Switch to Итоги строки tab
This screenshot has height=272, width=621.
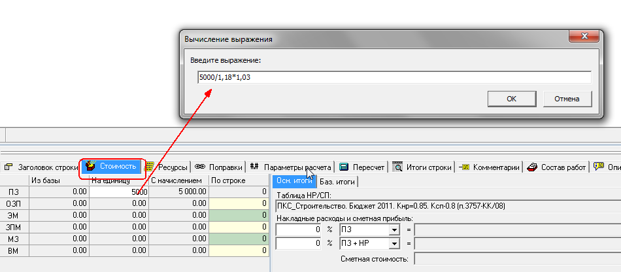coord(422,167)
